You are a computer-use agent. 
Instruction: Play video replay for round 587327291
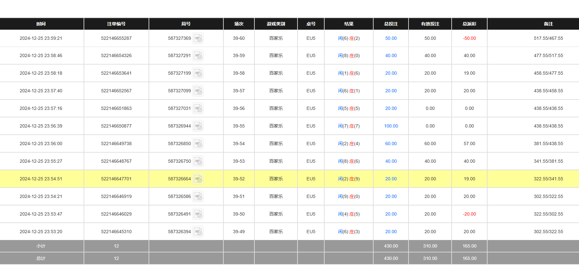click(198, 56)
